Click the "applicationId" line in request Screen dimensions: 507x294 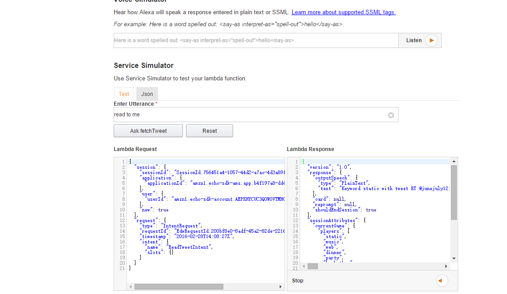214,183
